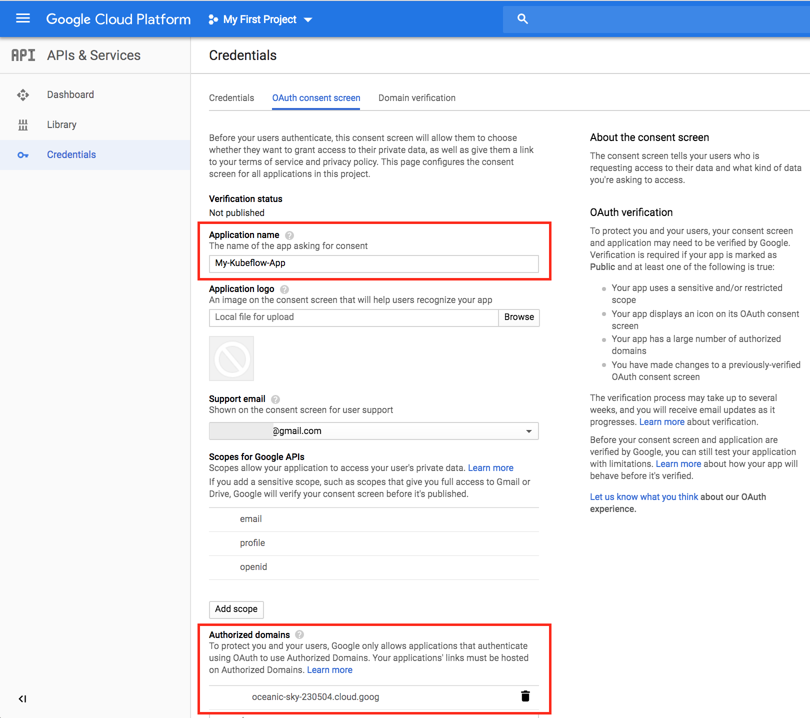Open the My First Project dropdown arrow
The height and width of the screenshot is (718, 810).
(308, 19)
